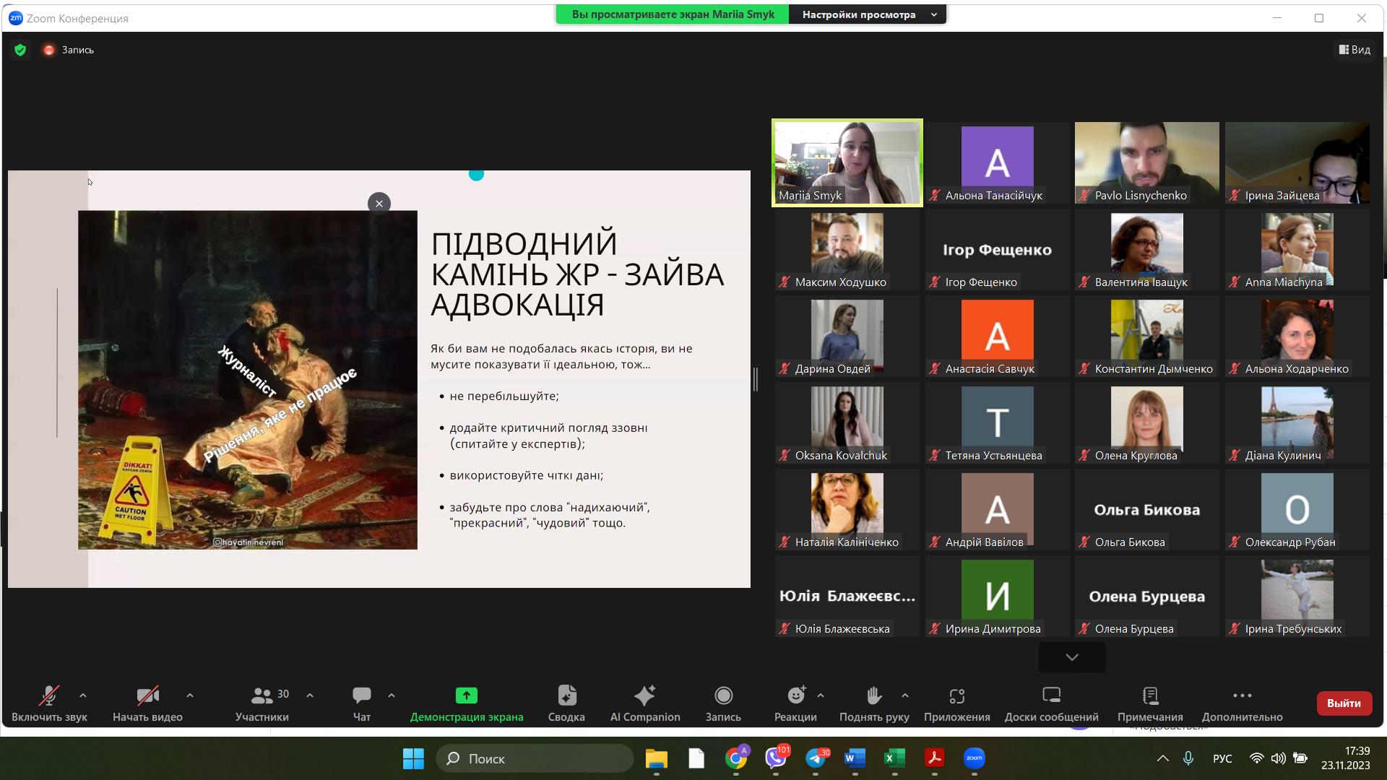1387x780 pixels.
Task: Start video with the camera toggle
Action: click(x=147, y=695)
